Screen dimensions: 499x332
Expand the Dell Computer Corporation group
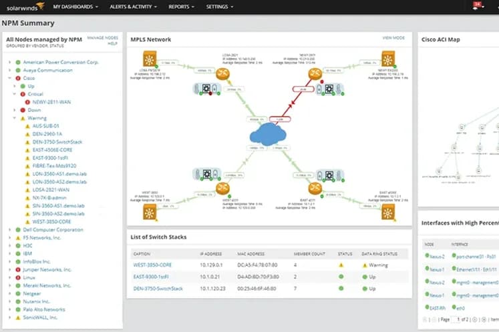coord(9,230)
